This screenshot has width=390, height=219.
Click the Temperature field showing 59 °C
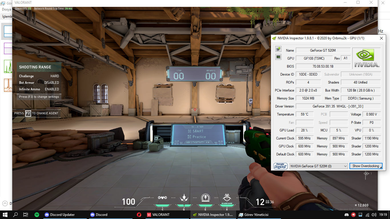point(304,114)
